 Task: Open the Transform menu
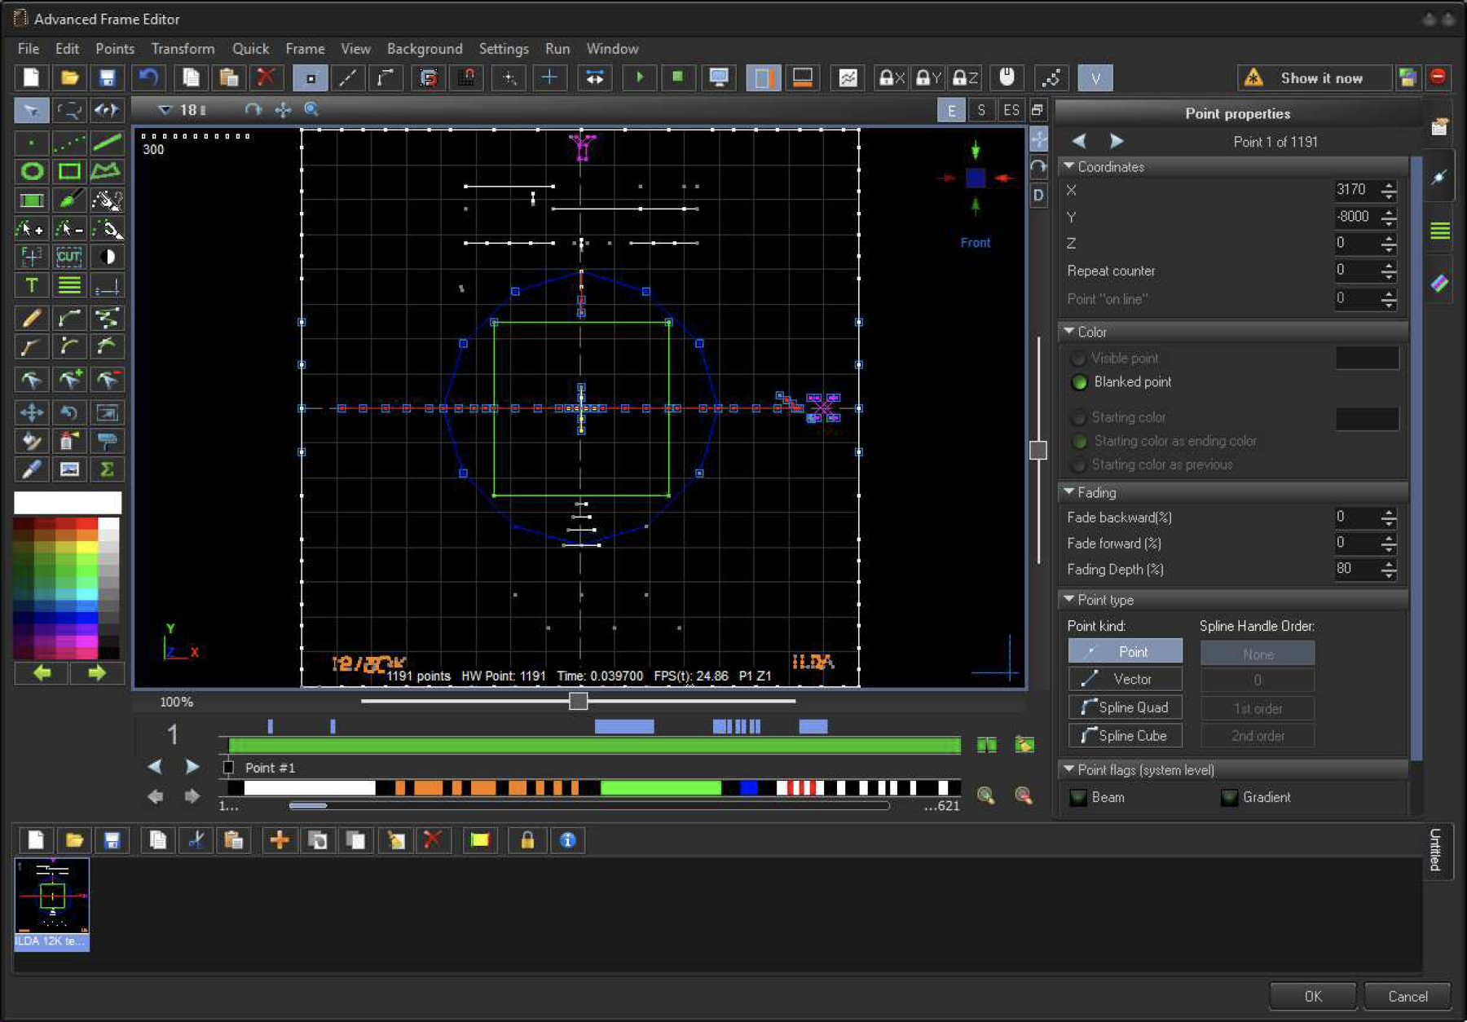click(183, 49)
